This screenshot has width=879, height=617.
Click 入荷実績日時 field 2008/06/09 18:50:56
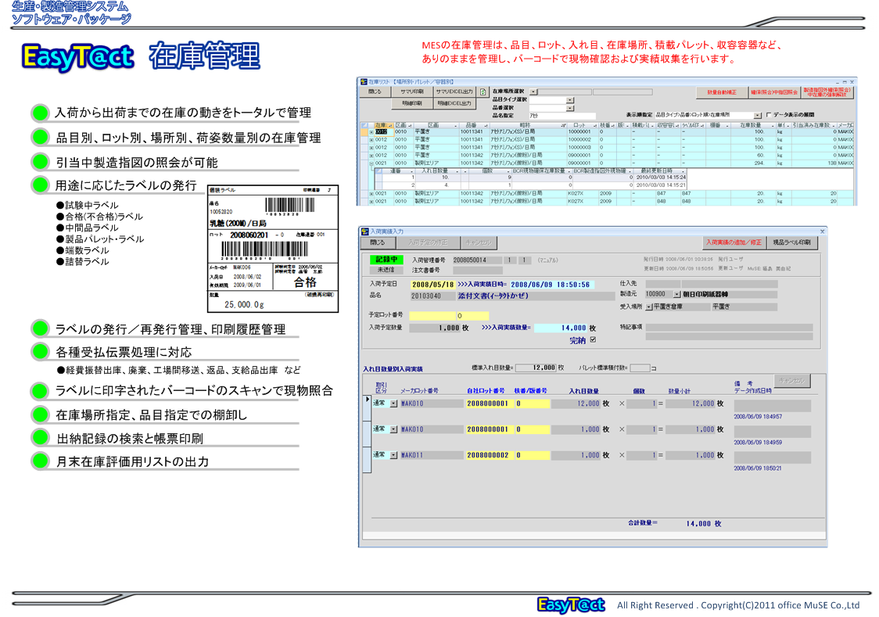pos(551,285)
